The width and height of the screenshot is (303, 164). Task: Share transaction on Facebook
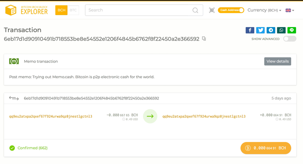point(250,30)
